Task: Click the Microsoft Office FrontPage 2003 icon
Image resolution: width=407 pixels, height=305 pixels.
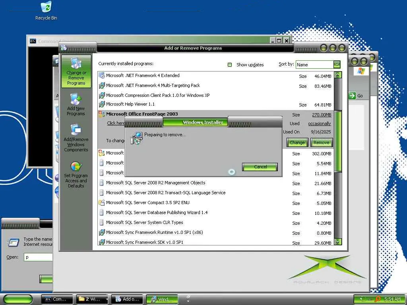Action: (x=101, y=114)
